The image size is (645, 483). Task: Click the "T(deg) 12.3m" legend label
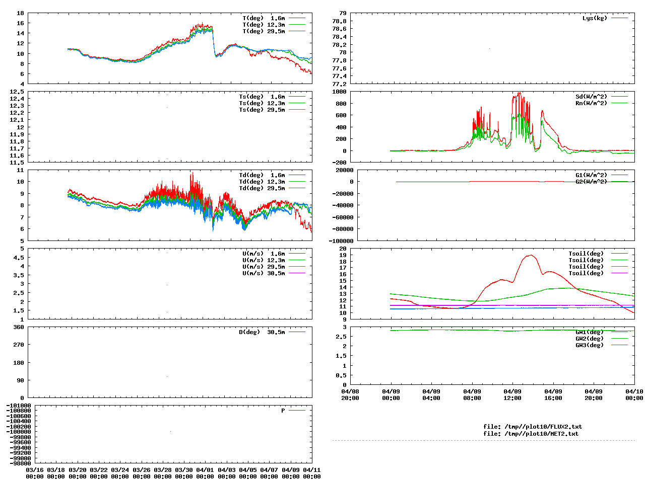[264, 25]
